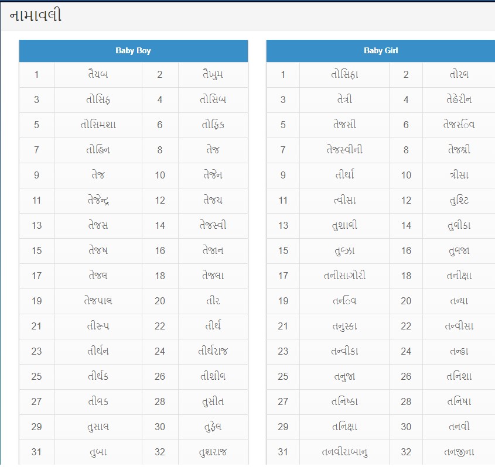Click boy name તેજસ્વી numbered 14
Screen dimensions: 495x467
213,225
